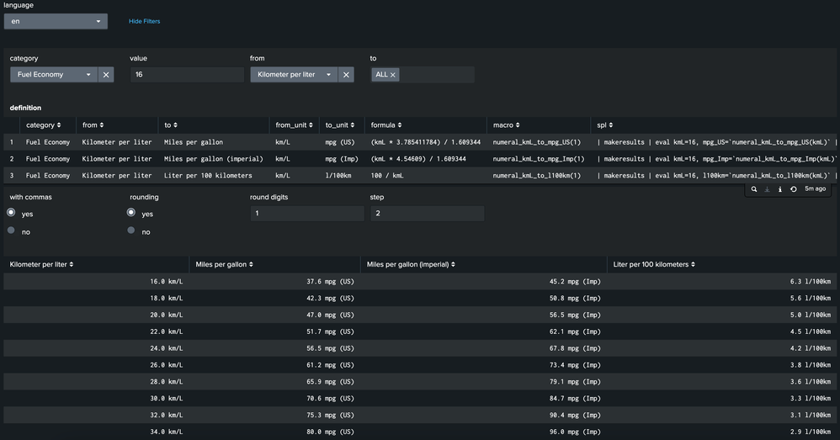Image resolution: width=840 pixels, height=440 pixels.
Task: Remove the ALL tag in the to filter
Action: click(x=393, y=75)
